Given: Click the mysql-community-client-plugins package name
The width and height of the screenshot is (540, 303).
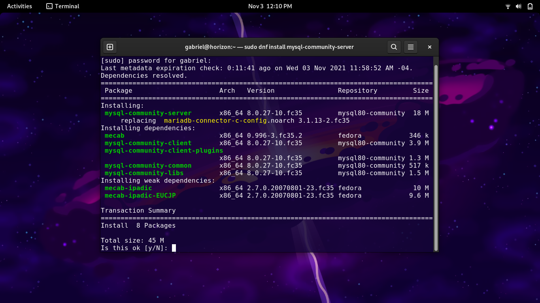Looking at the screenshot, I should pyautogui.click(x=164, y=151).
